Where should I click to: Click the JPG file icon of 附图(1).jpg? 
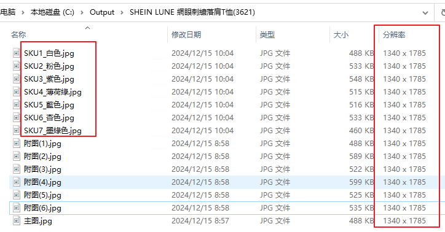(x=17, y=144)
